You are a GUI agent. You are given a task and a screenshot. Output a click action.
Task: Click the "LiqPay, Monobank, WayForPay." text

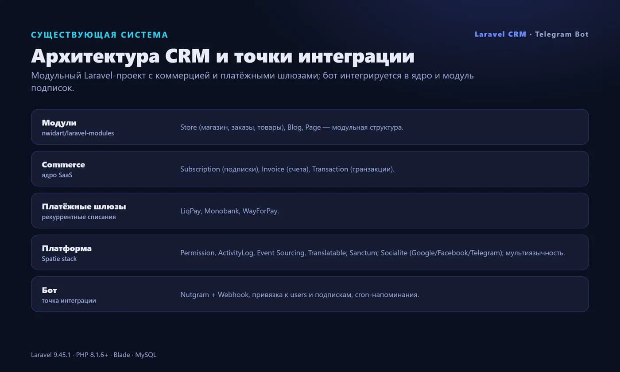(x=229, y=211)
